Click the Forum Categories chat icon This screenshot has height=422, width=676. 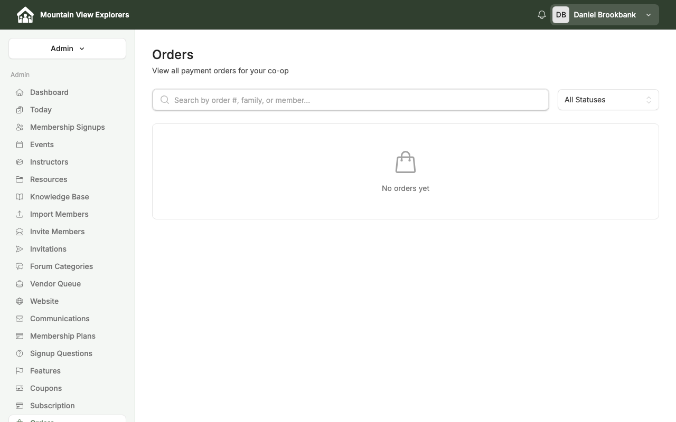tap(20, 266)
